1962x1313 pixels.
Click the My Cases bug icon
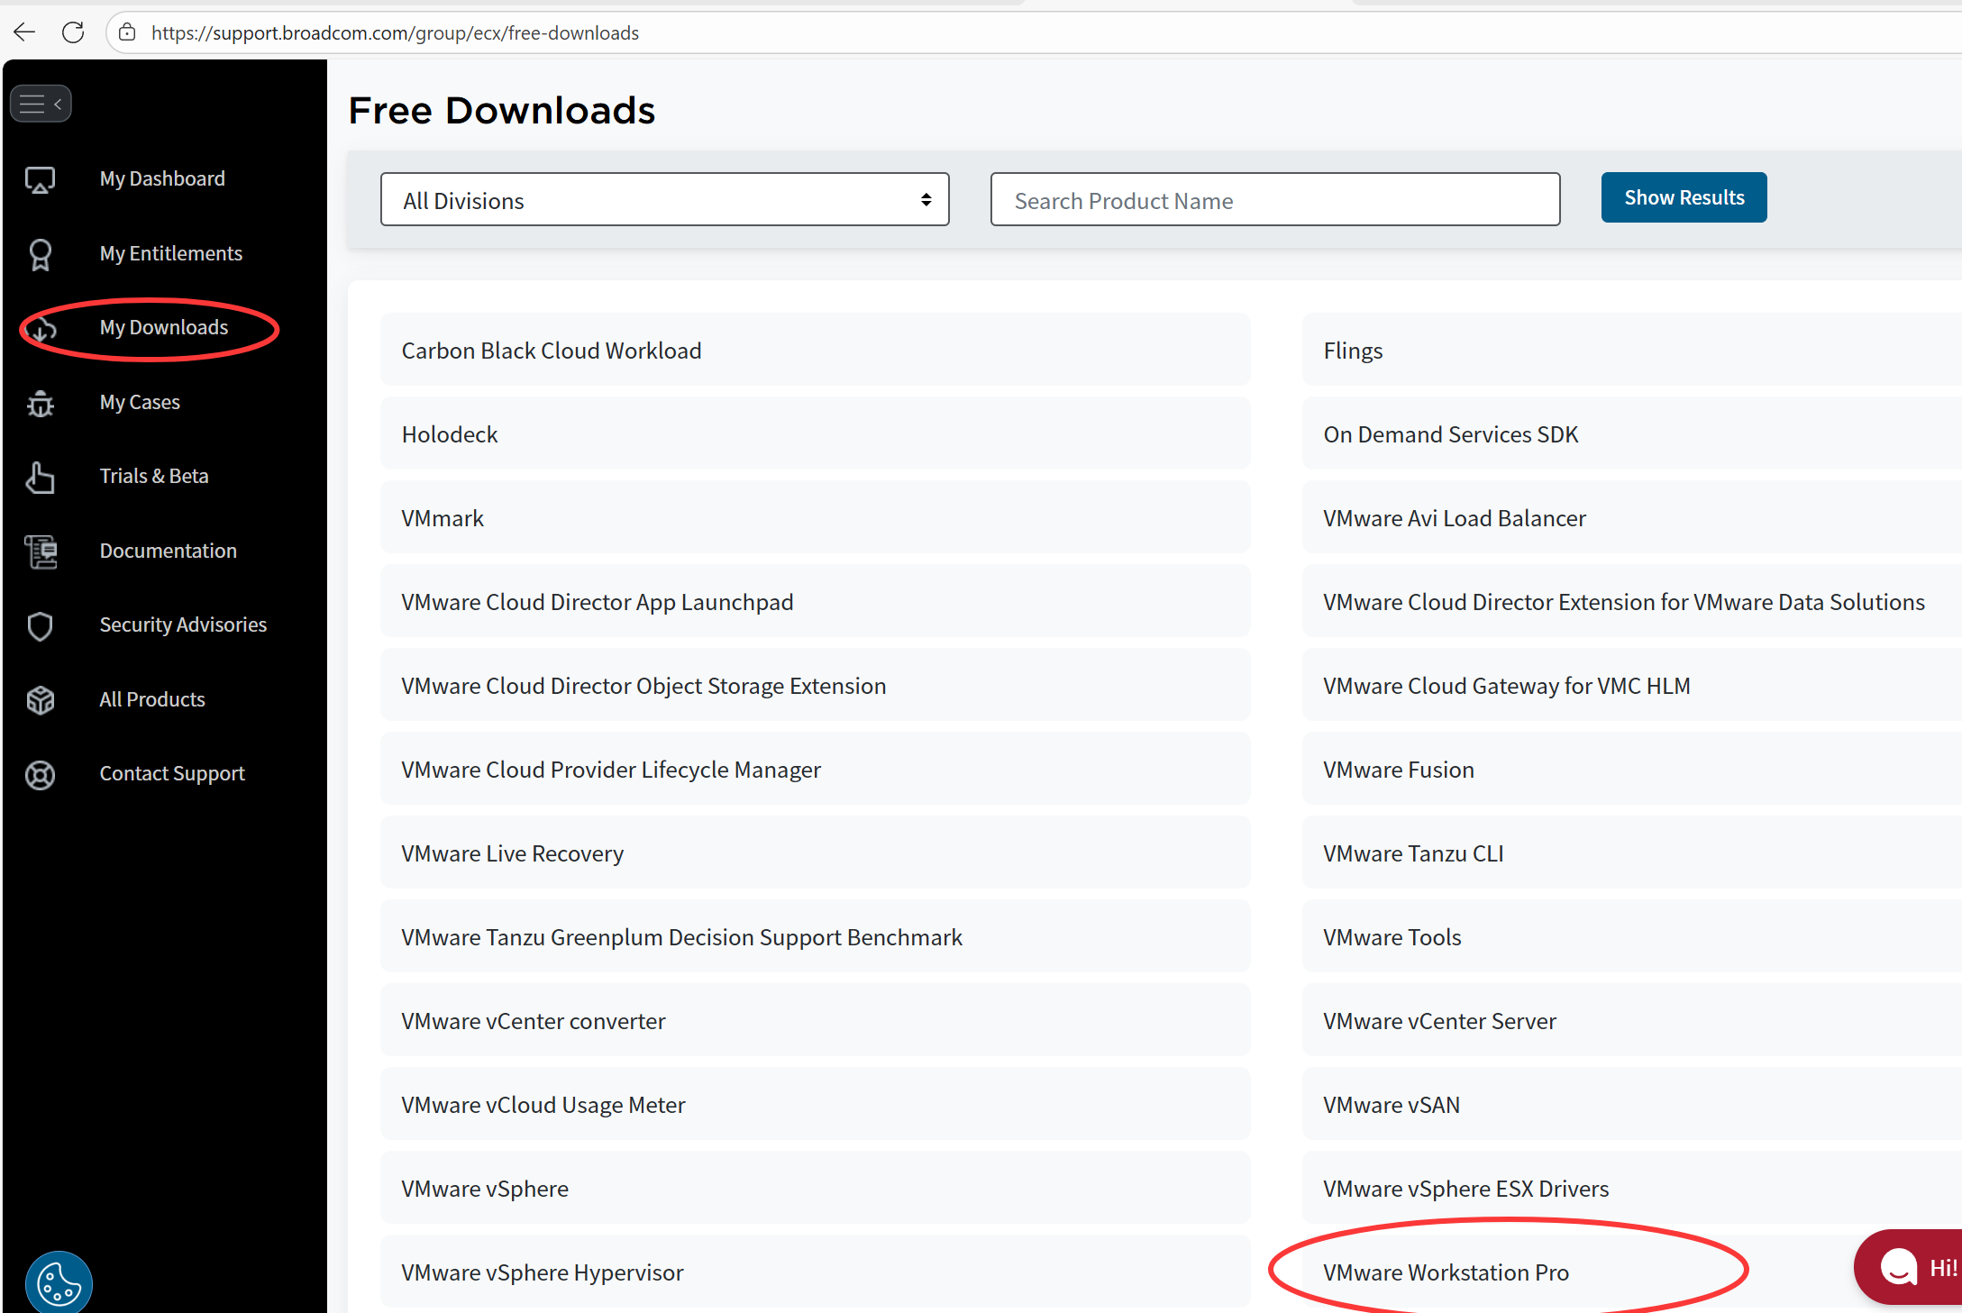(x=41, y=403)
